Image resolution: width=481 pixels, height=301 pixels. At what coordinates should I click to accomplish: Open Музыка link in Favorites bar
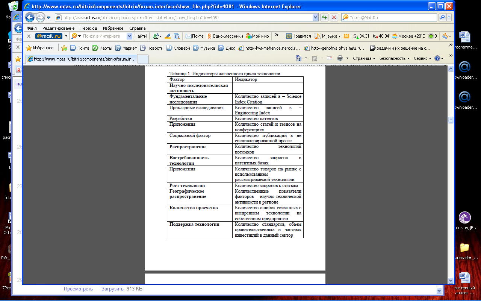pos(204,48)
